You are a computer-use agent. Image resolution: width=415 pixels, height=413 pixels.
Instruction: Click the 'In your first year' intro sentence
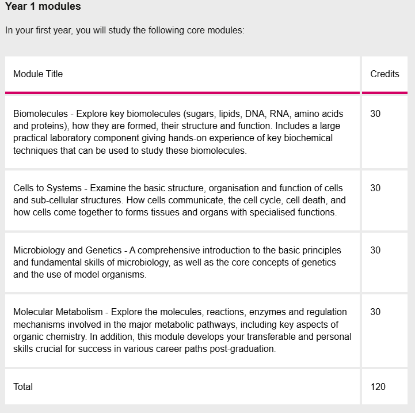pyautogui.click(x=125, y=31)
